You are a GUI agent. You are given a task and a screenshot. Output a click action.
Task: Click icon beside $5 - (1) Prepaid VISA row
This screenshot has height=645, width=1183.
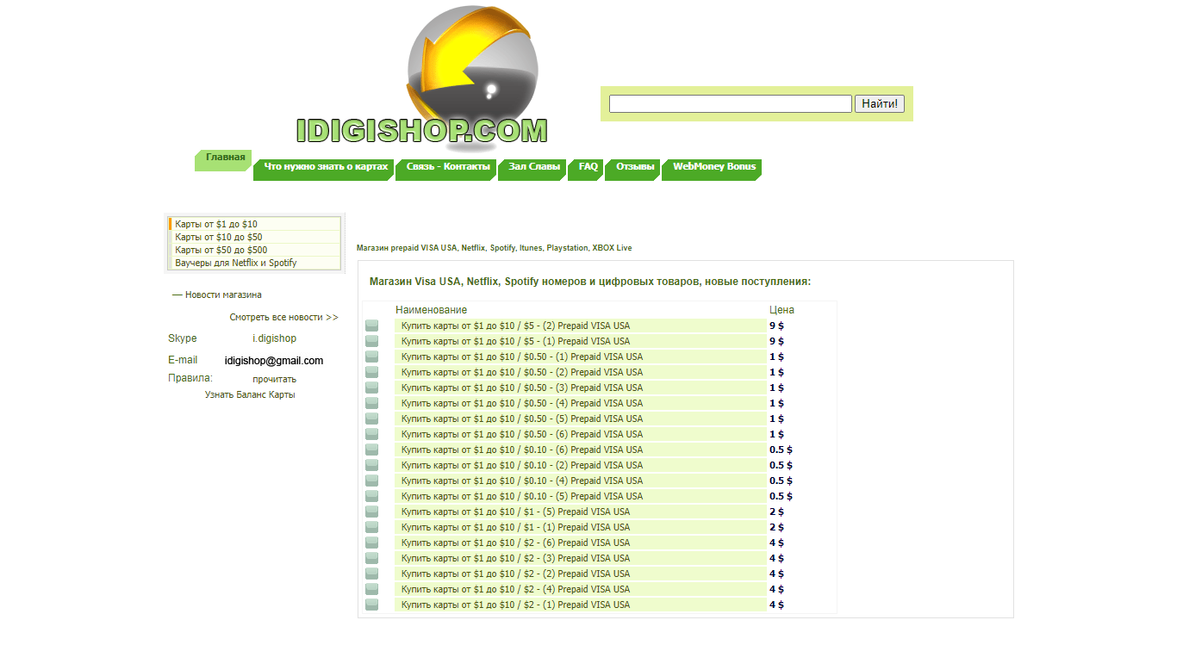[372, 341]
